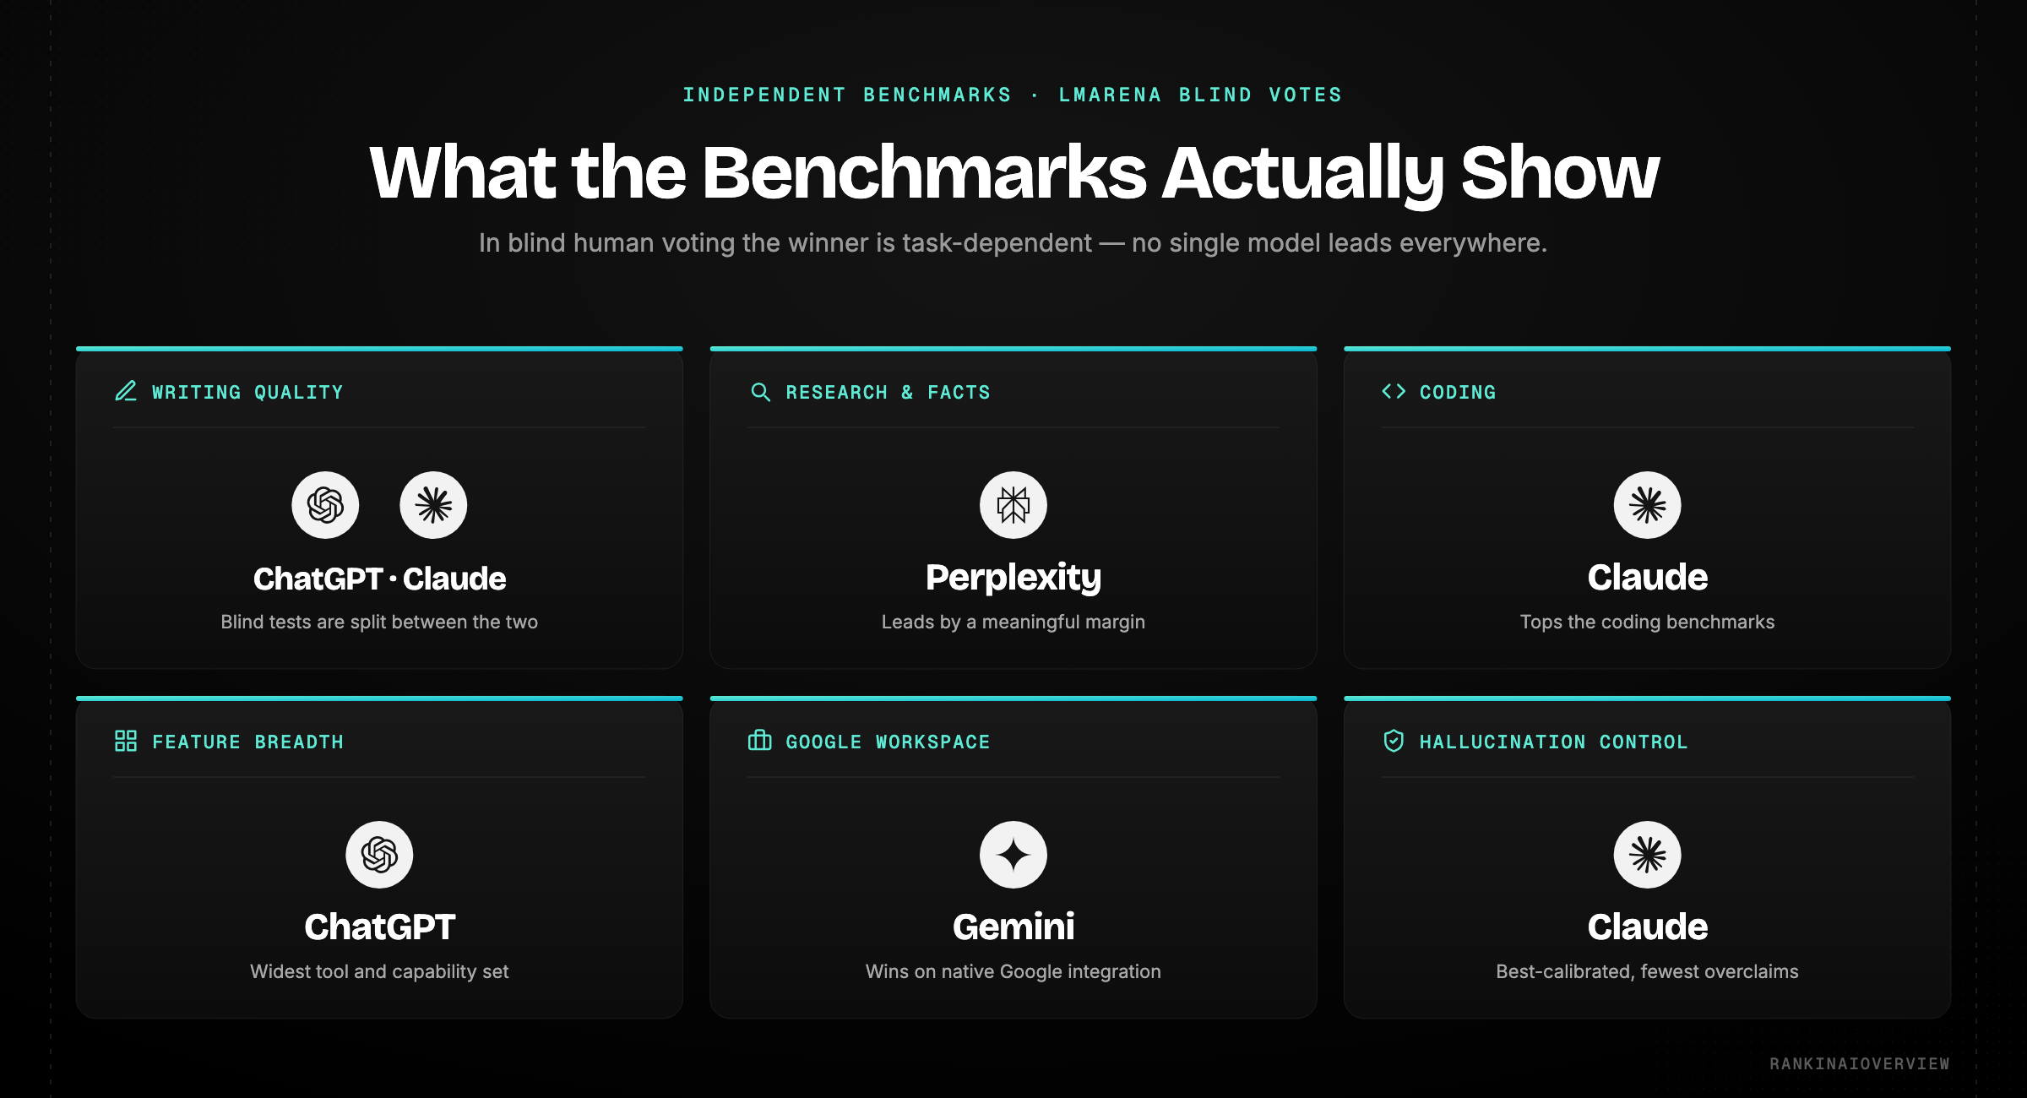Click the Gemini star logo
This screenshot has width=2027, height=1098.
[1013, 855]
